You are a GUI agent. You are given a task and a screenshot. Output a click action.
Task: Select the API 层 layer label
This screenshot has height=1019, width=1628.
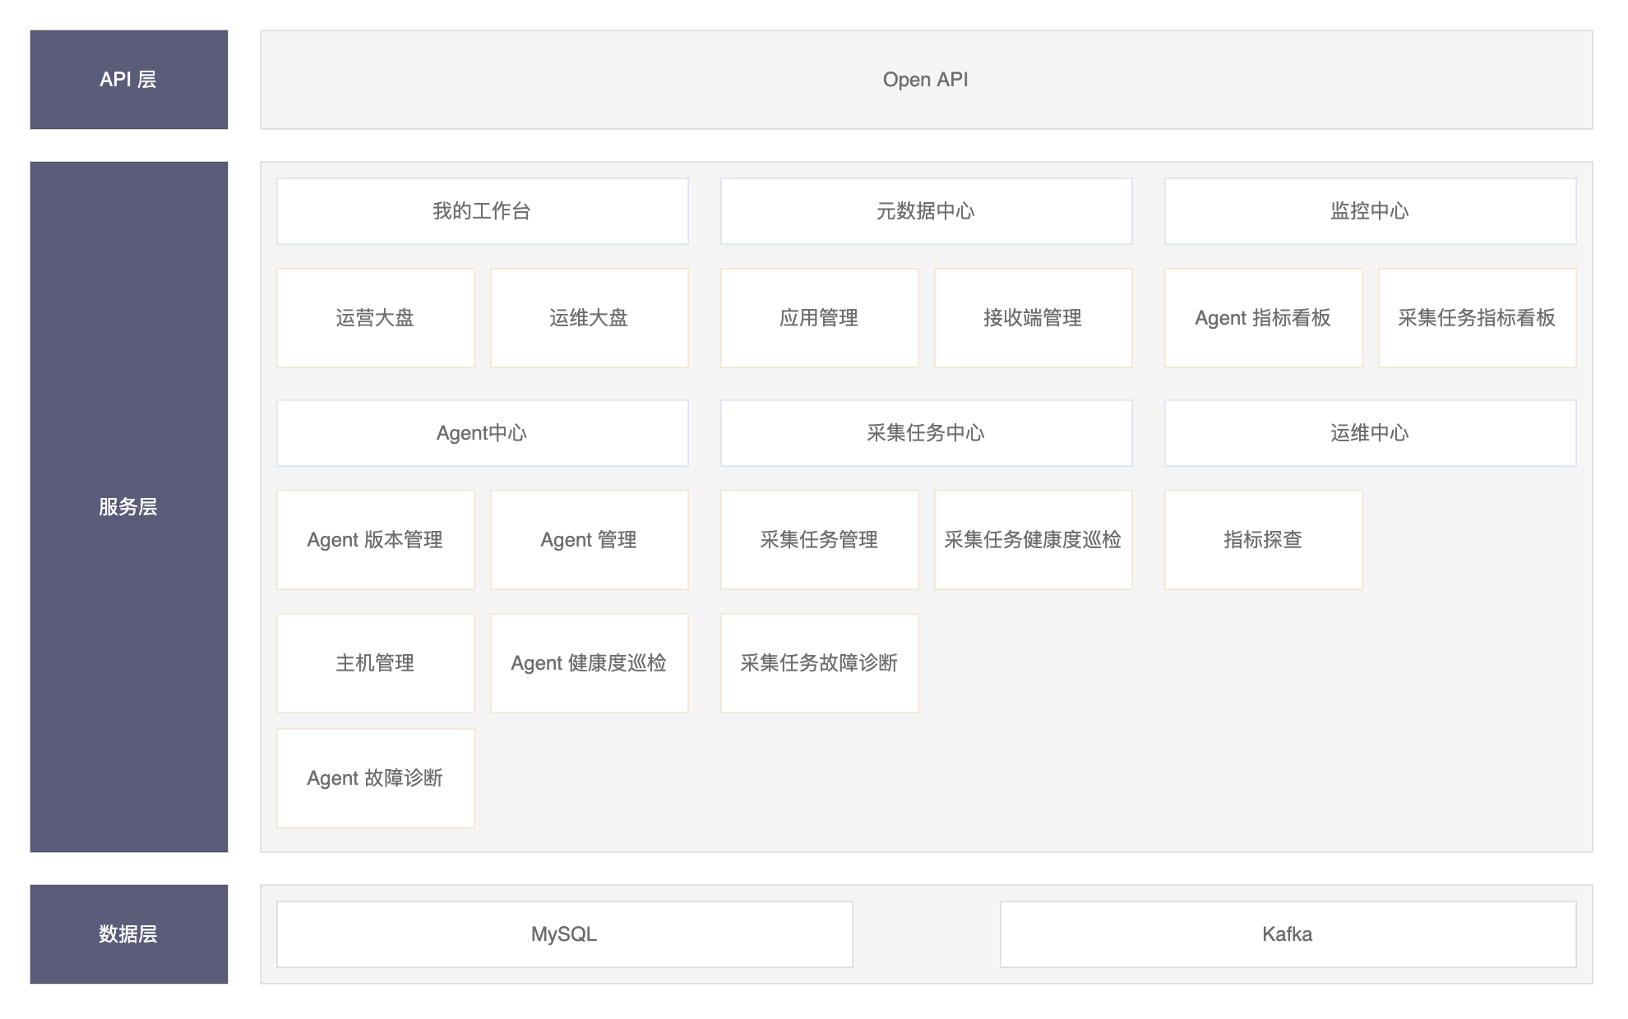coord(128,80)
